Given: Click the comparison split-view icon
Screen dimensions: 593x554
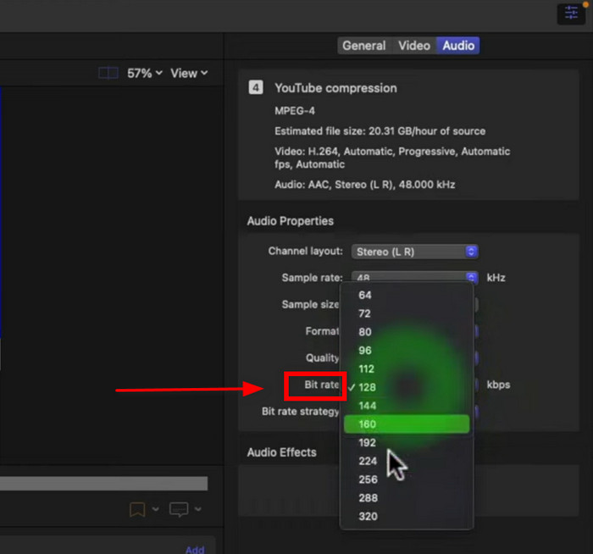Looking at the screenshot, I should tap(108, 73).
